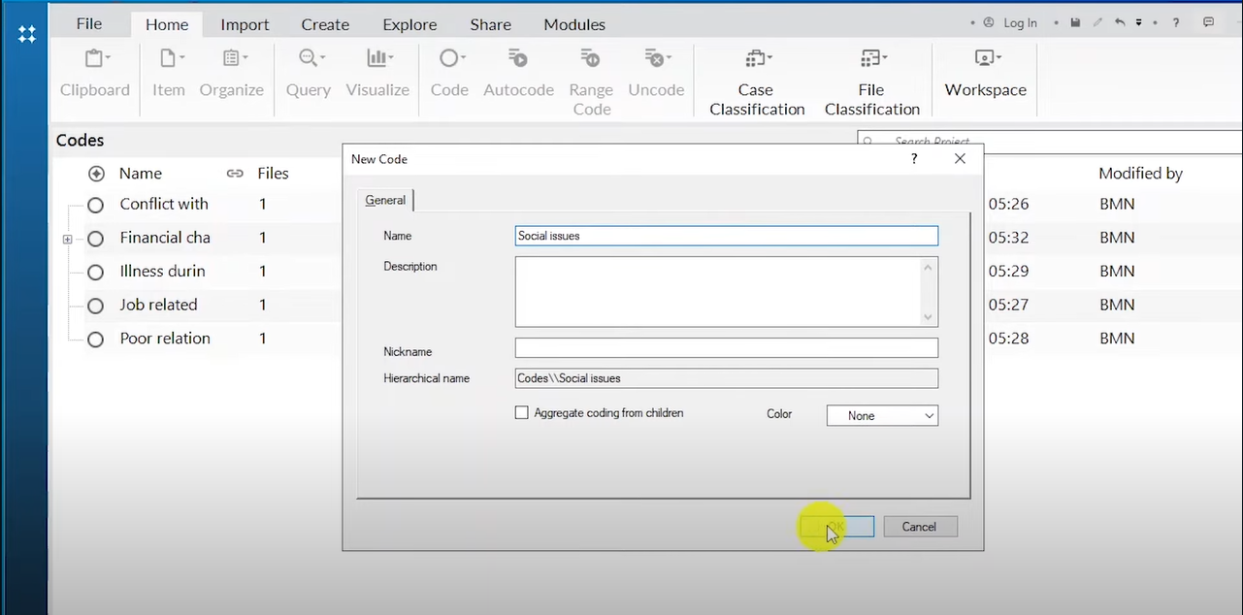Viewport: 1243px width, 615px height.
Task: Click the Search Project box
Action: [x=1050, y=143]
